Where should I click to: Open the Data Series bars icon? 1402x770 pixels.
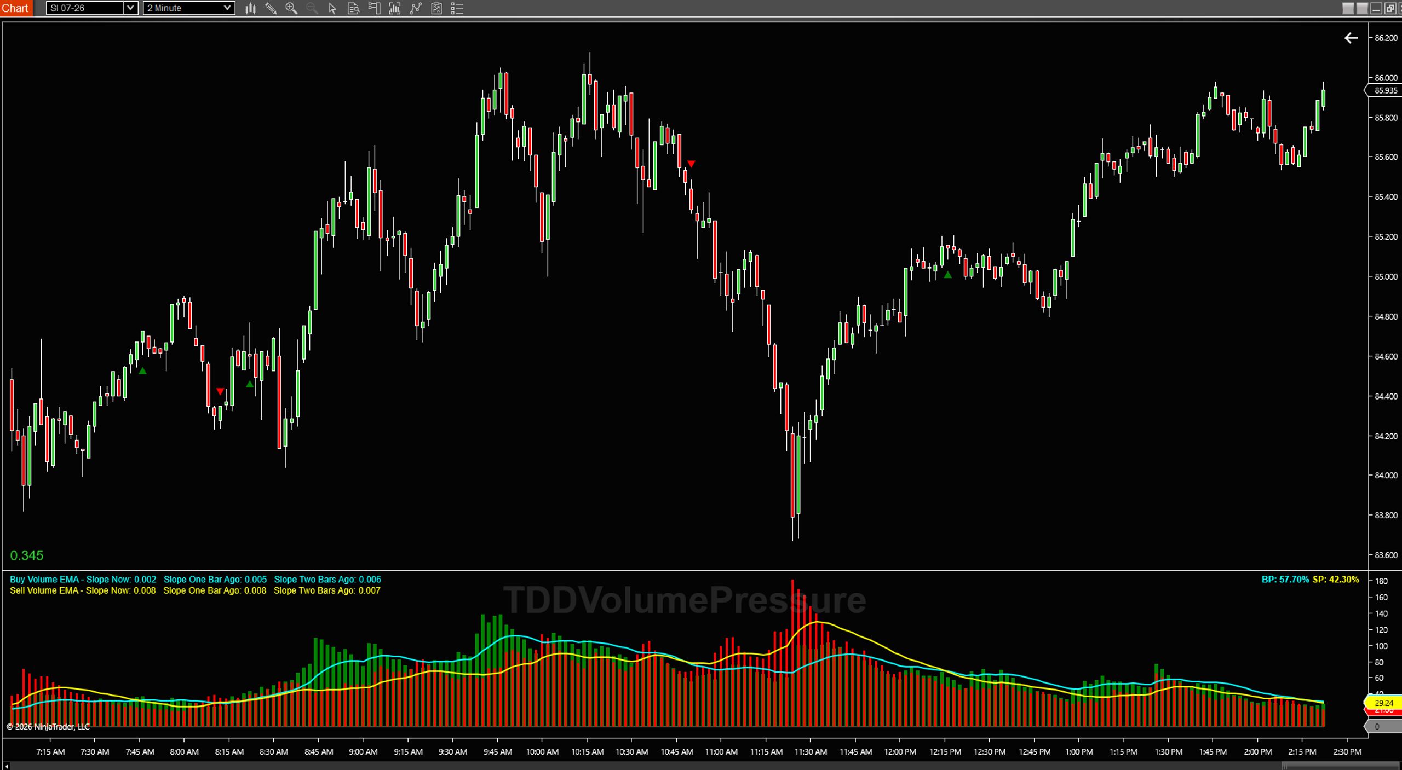tap(250, 8)
